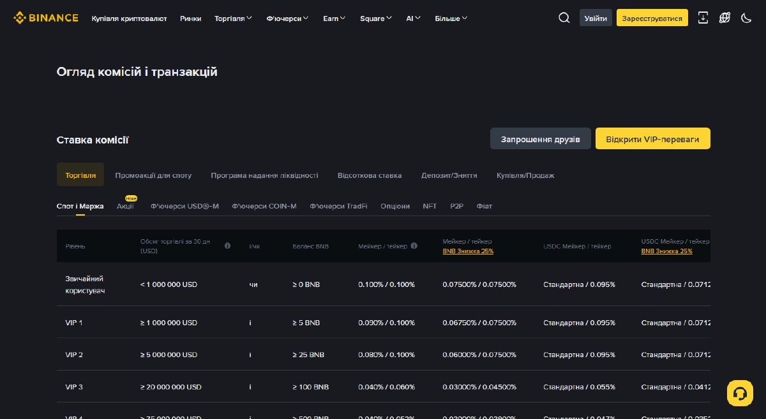Image resolution: width=766 pixels, height=419 pixels.
Task: Click the Відкрити VIP-переваги button
Action: pyautogui.click(x=652, y=139)
